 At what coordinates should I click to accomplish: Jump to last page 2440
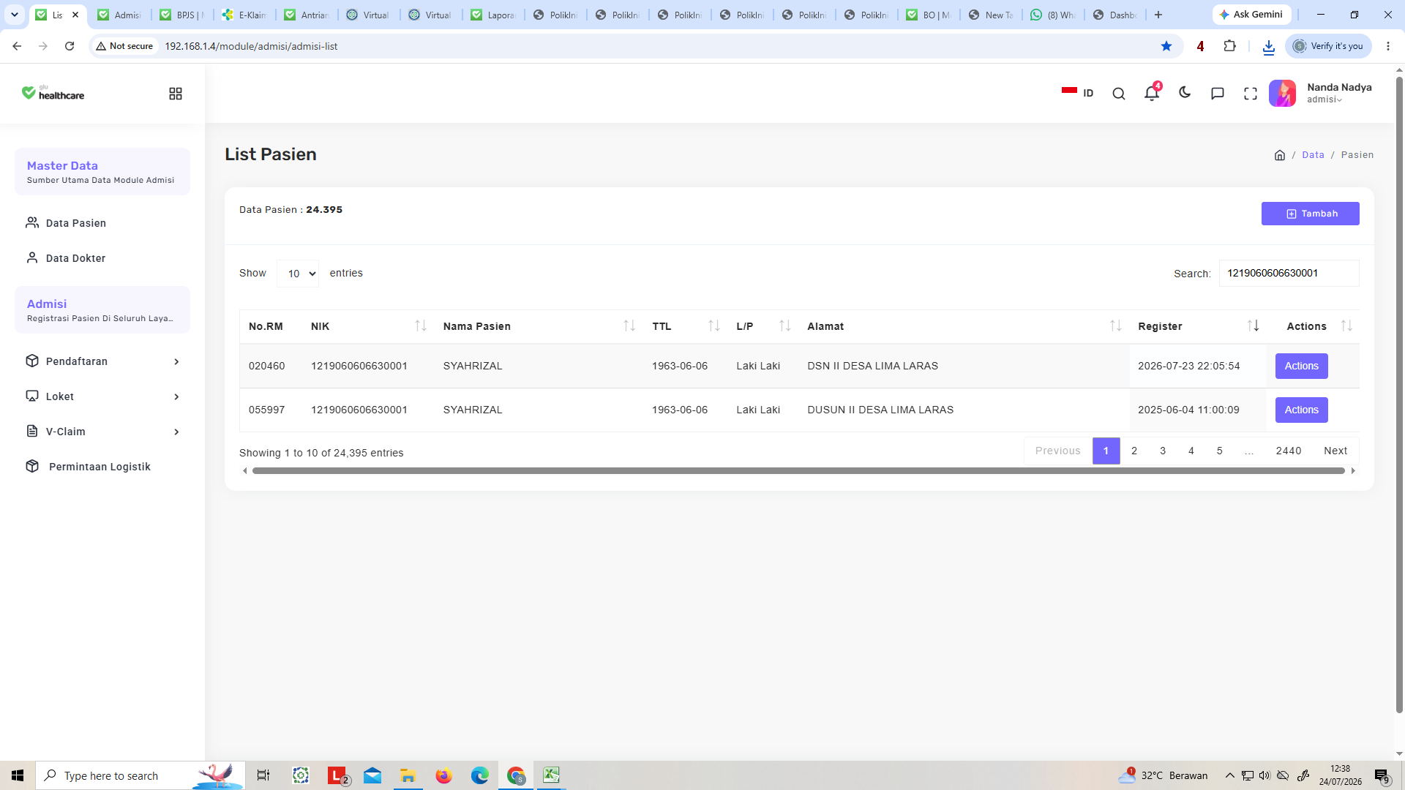pos(1288,451)
